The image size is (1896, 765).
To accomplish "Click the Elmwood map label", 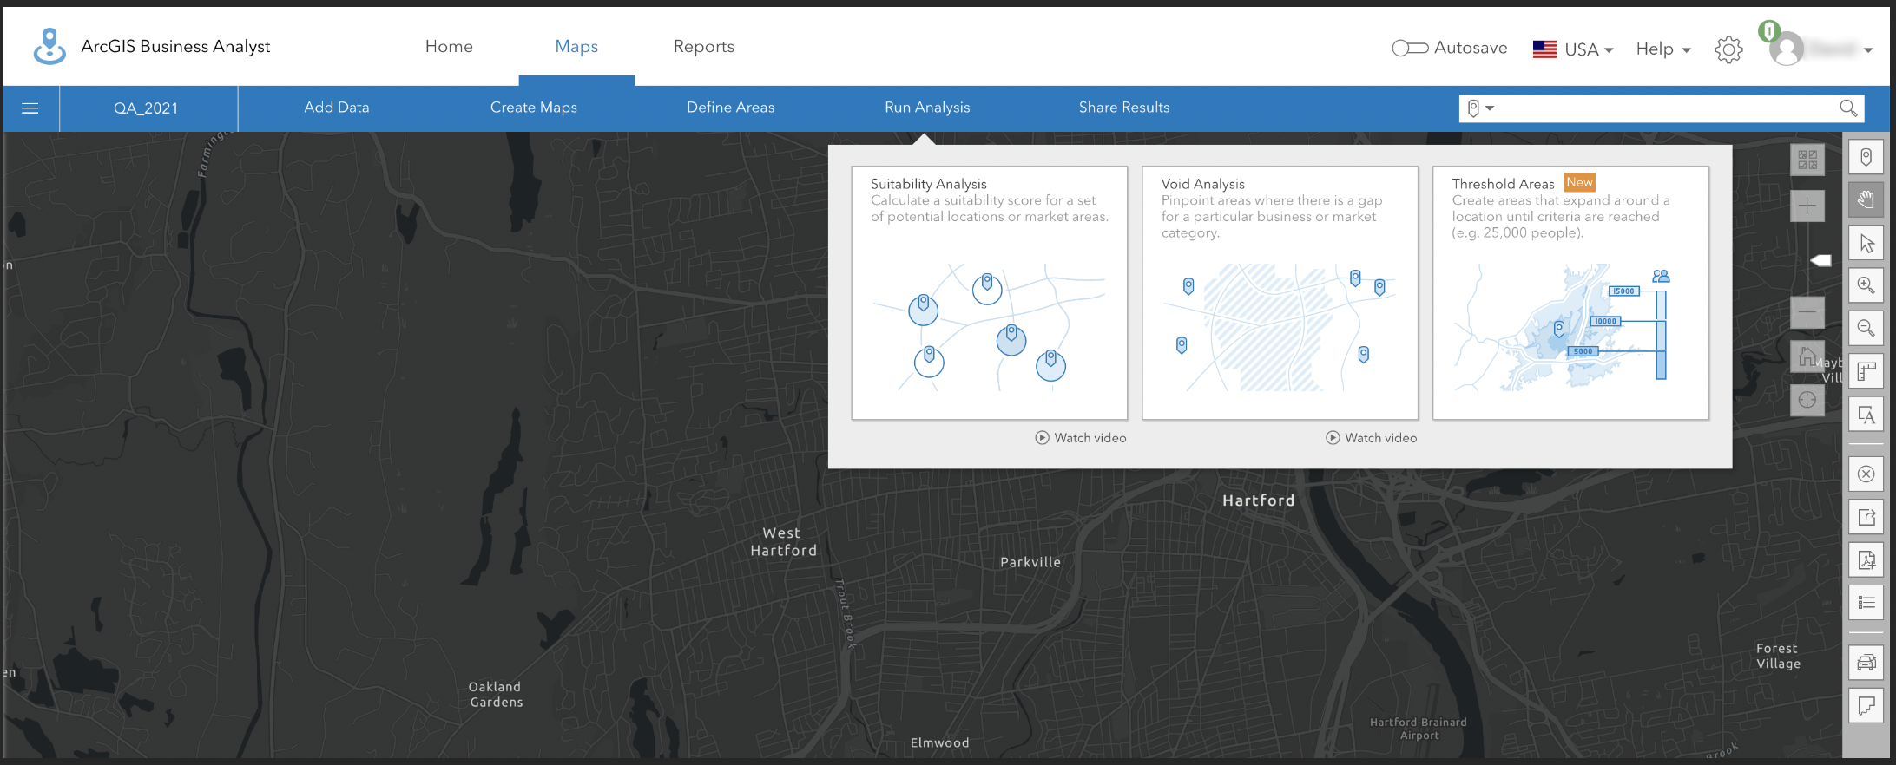I will [939, 743].
